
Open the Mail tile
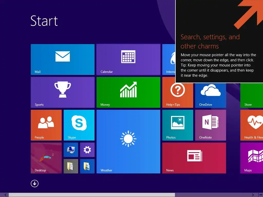pyautogui.click(x=63, y=60)
